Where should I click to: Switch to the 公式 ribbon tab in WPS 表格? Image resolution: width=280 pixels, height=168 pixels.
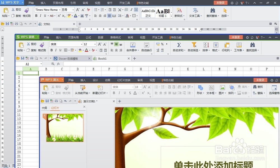(x=89, y=37)
